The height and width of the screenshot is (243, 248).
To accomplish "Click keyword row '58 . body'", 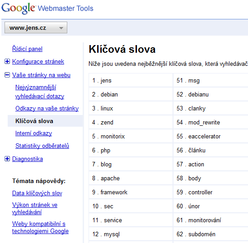I will pos(211,178).
